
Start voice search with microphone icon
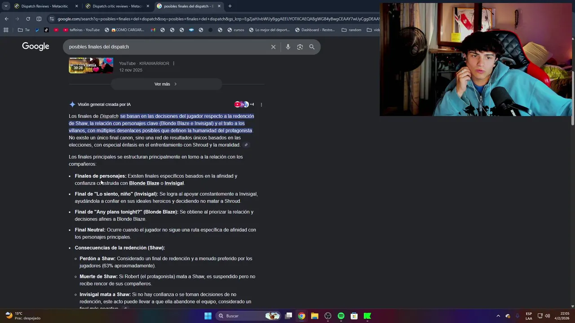pyautogui.click(x=288, y=47)
